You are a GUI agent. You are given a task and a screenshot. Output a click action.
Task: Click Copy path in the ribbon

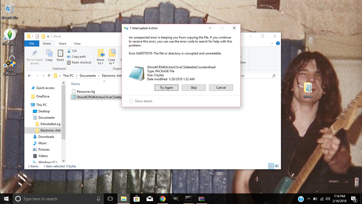76,57
